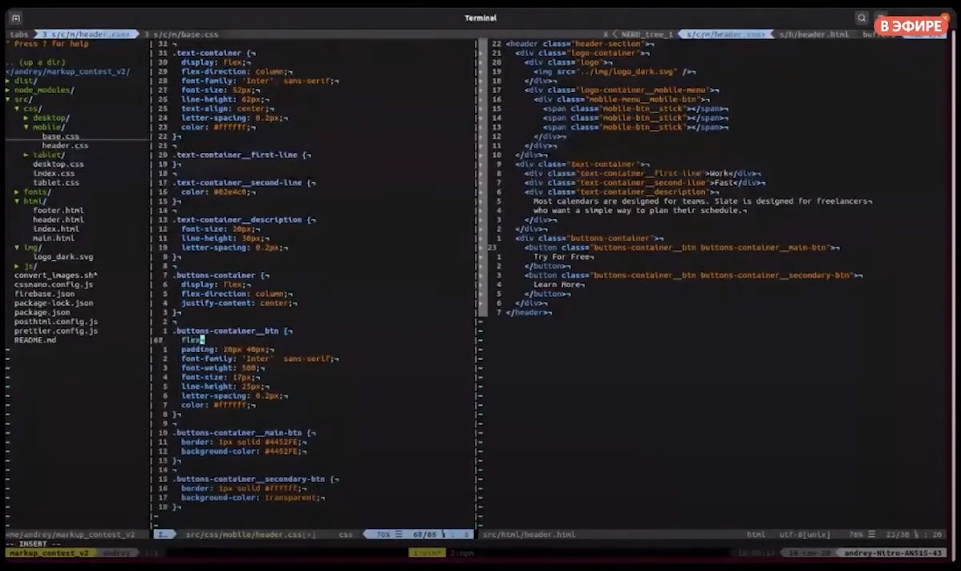961x571 pixels.
Task: Open package-lock.json in the tree
Action: (53, 302)
